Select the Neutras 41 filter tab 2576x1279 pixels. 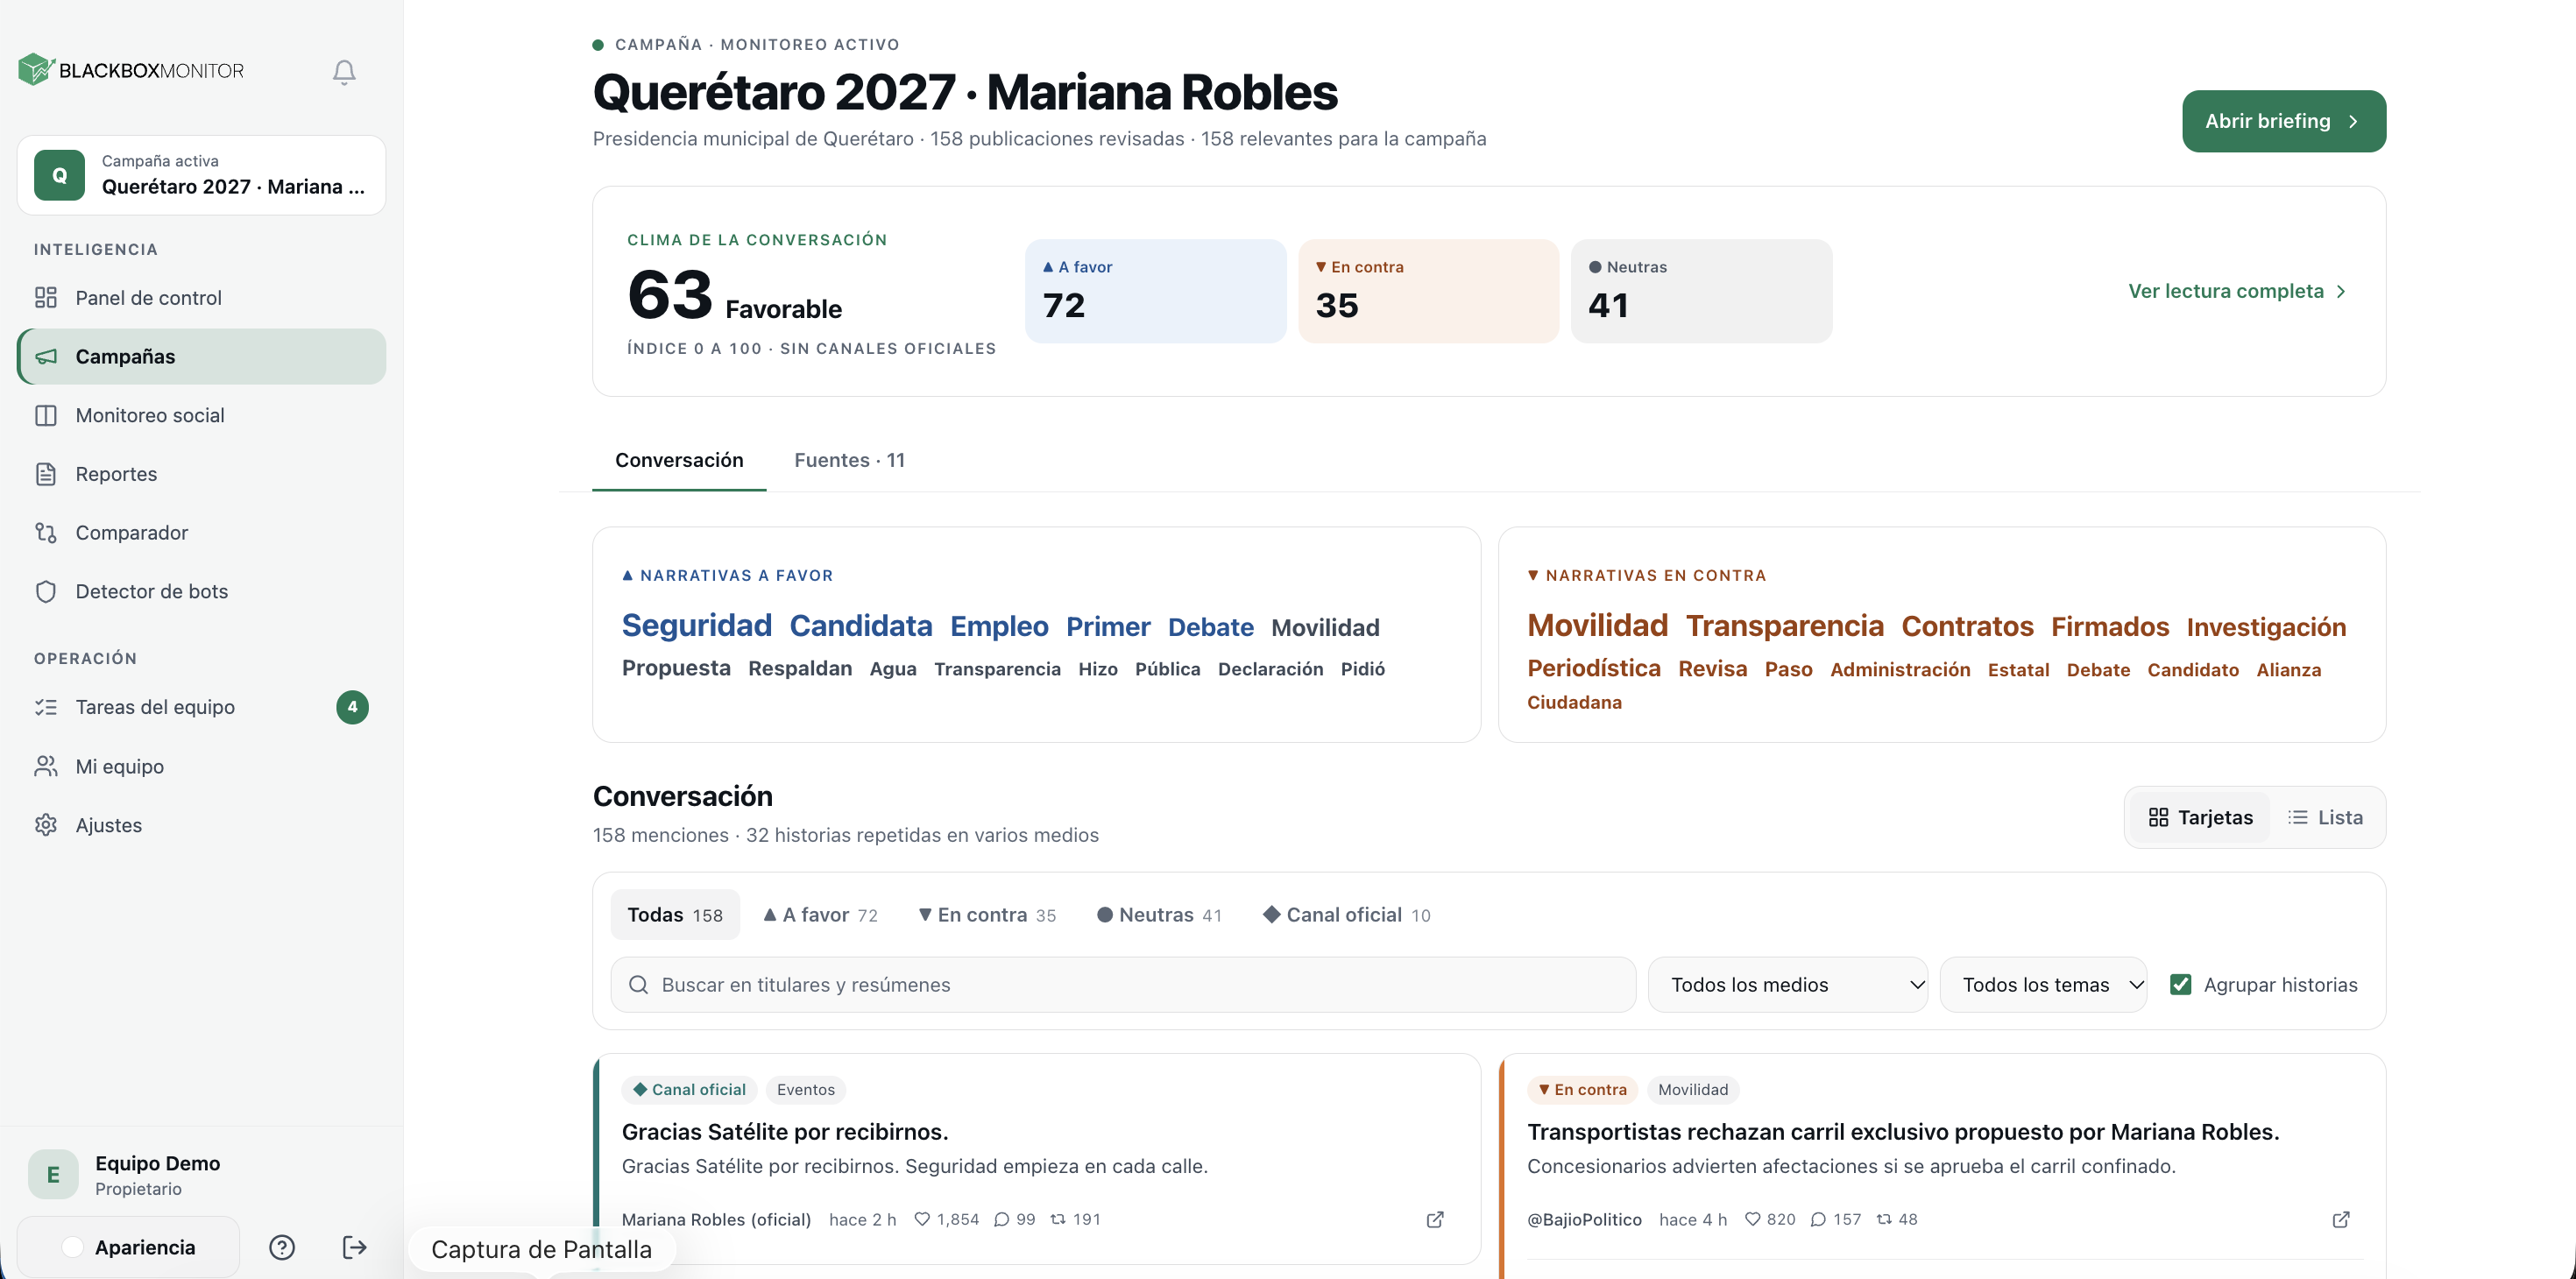[x=1159, y=914]
